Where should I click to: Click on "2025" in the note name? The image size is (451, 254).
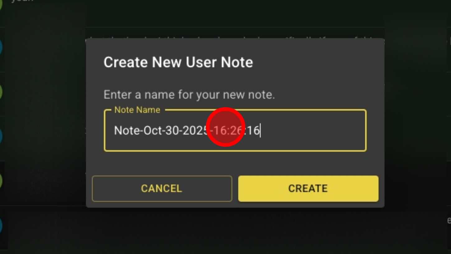pyautogui.click(x=195, y=130)
